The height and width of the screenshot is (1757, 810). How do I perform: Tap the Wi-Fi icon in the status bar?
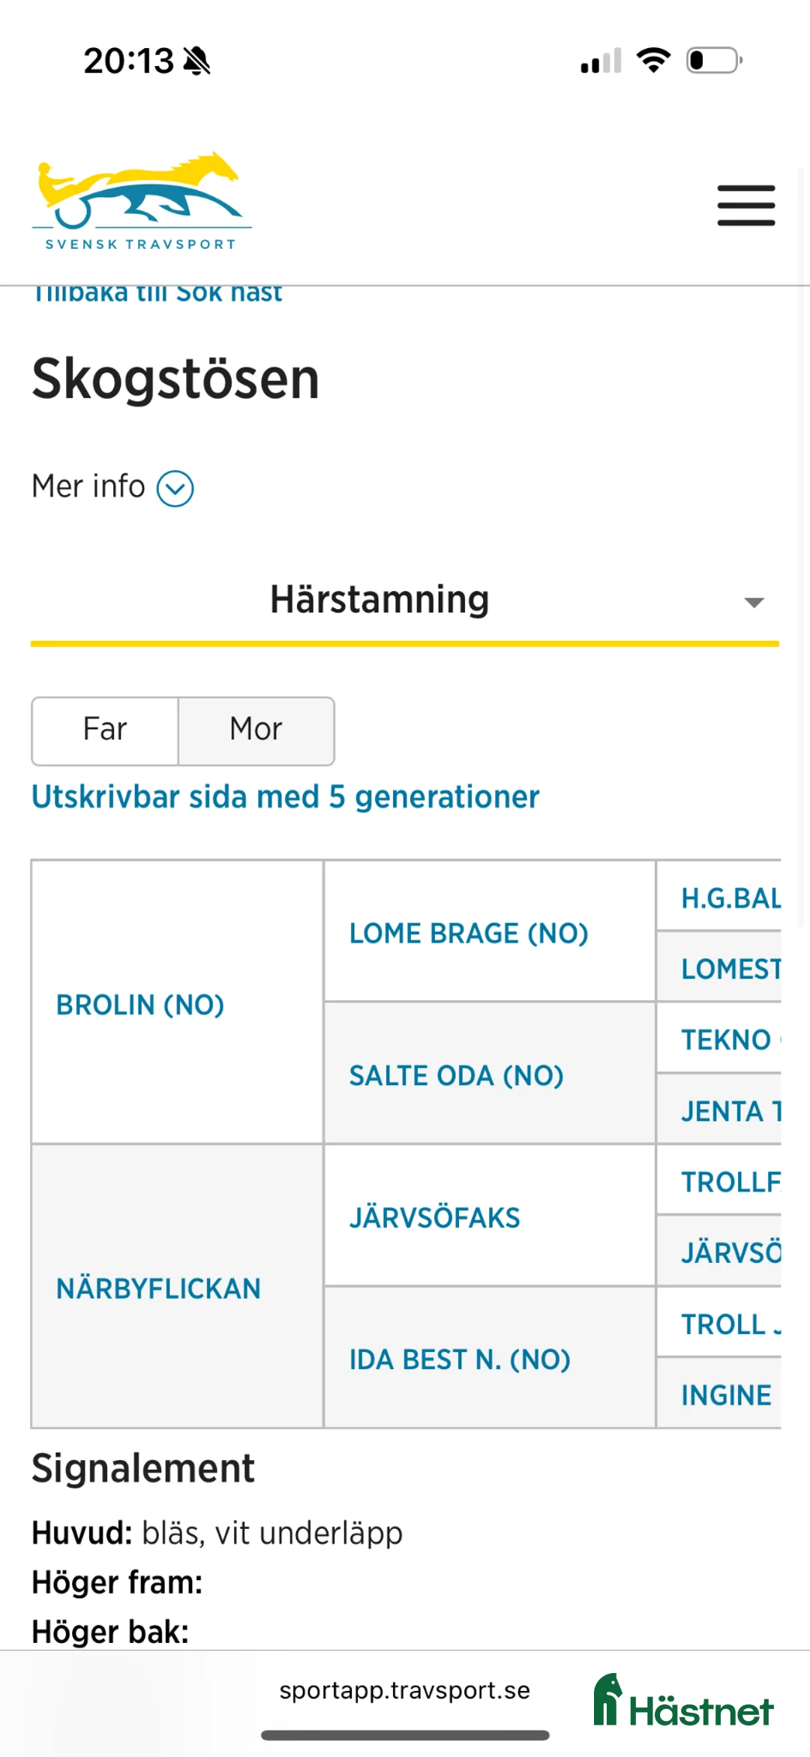(x=652, y=62)
